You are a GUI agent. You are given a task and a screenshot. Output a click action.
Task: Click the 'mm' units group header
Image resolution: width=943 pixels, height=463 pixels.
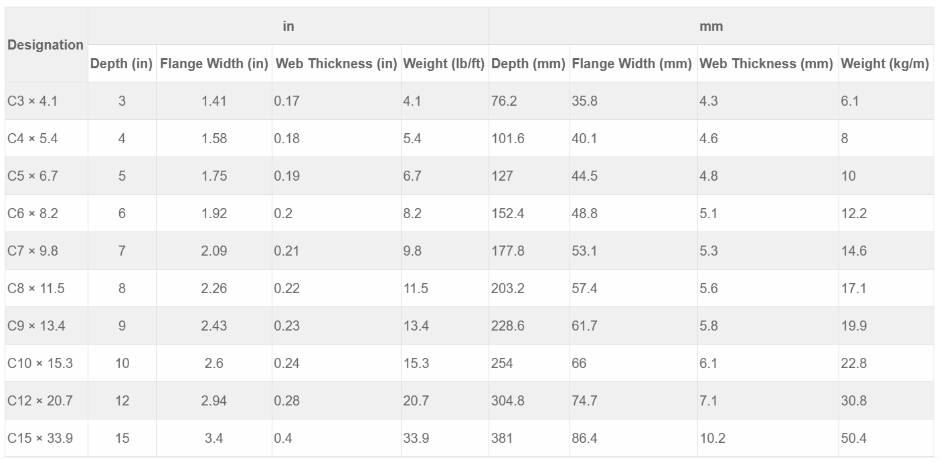pyautogui.click(x=711, y=26)
